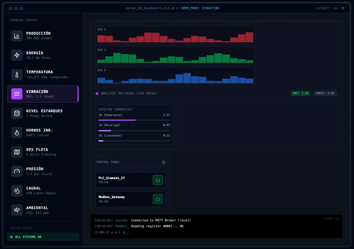The image size is (354, 249).
Task: Click the purple Vibración waves icon
Action: (17, 94)
